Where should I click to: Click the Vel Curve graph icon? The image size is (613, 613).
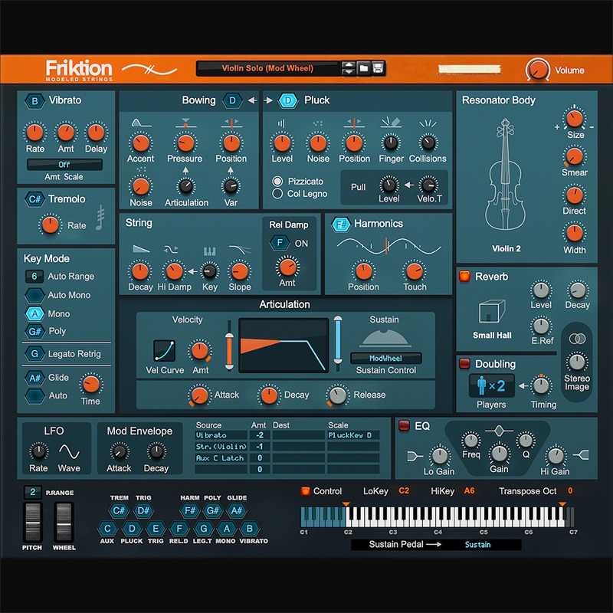click(164, 350)
